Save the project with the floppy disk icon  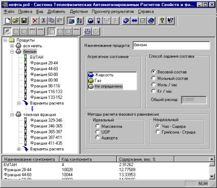click(x=24, y=21)
